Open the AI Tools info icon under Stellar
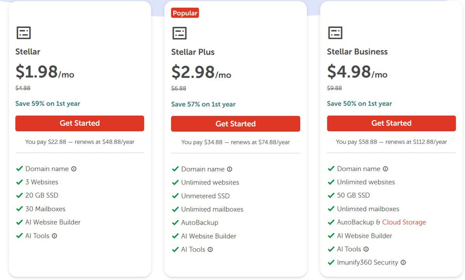This screenshot has height=280, width=465. [54, 236]
